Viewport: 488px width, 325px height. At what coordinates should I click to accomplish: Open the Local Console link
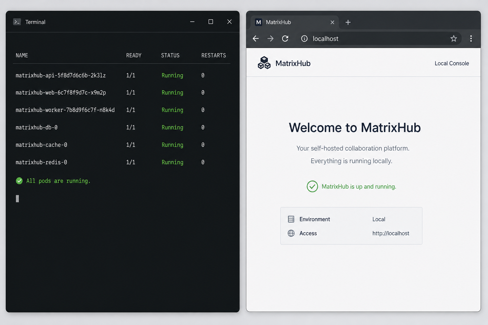tap(451, 63)
